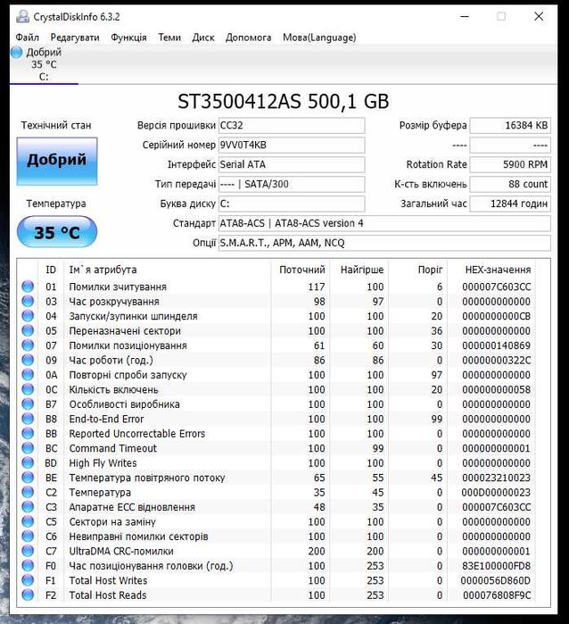Click the blue status orb in disk tab
569x624 pixels.
(17, 52)
